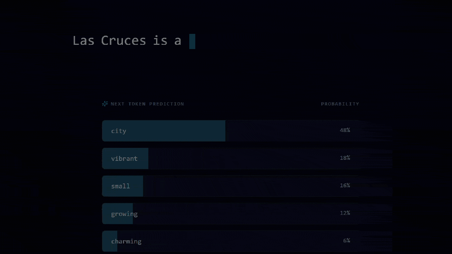The width and height of the screenshot is (452, 254).
Task: Click the "Probability" column header
Action: (x=340, y=104)
